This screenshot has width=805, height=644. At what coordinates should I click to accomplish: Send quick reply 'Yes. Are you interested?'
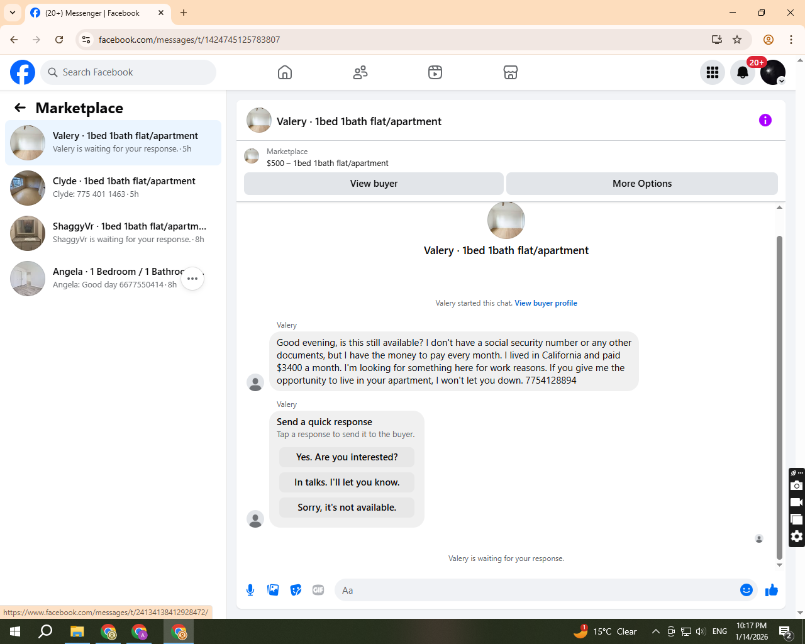tap(347, 457)
